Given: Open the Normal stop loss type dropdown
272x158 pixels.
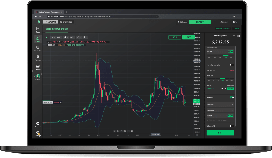Looking at the screenshot, I should pos(220,105).
